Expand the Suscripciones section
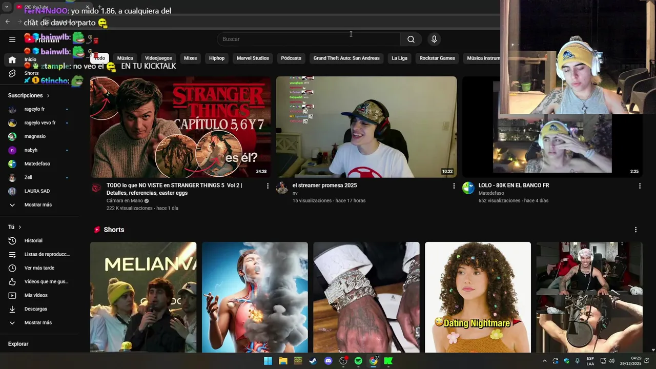This screenshot has width=656, height=369. (x=29, y=95)
